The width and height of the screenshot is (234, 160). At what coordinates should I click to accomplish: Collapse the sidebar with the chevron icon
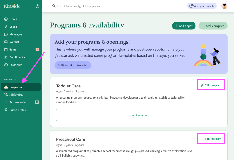pos(37,6)
